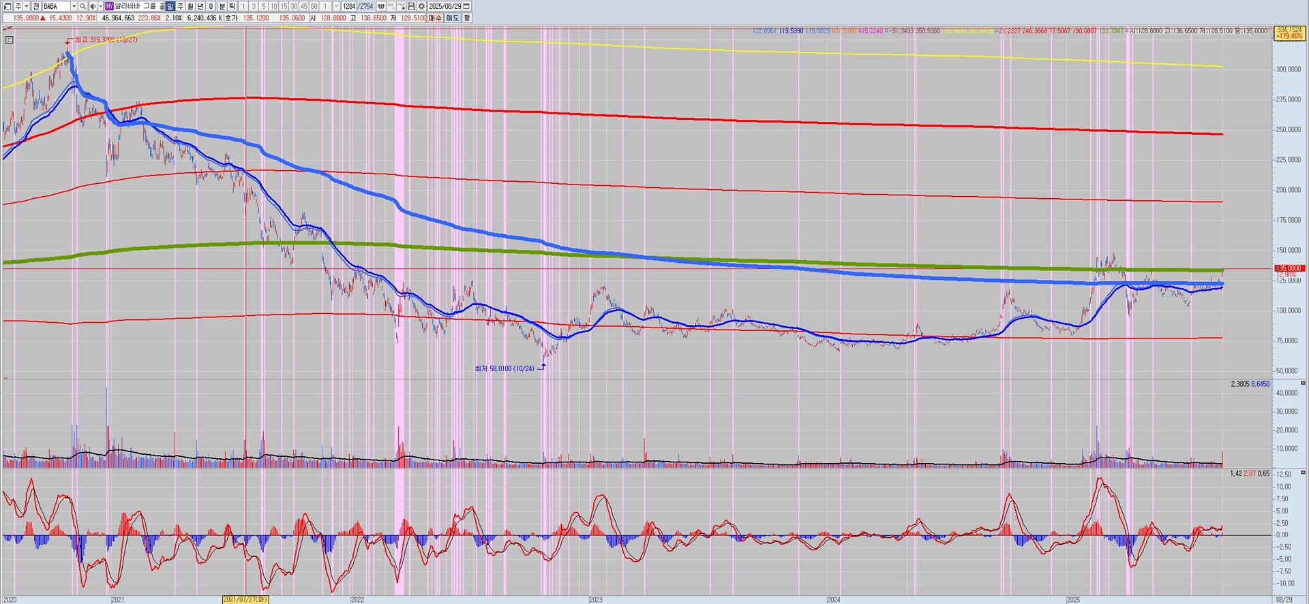Click the highlighted 2021/07/27 date label
The image size is (1309, 604).
[x=245, y=600]
